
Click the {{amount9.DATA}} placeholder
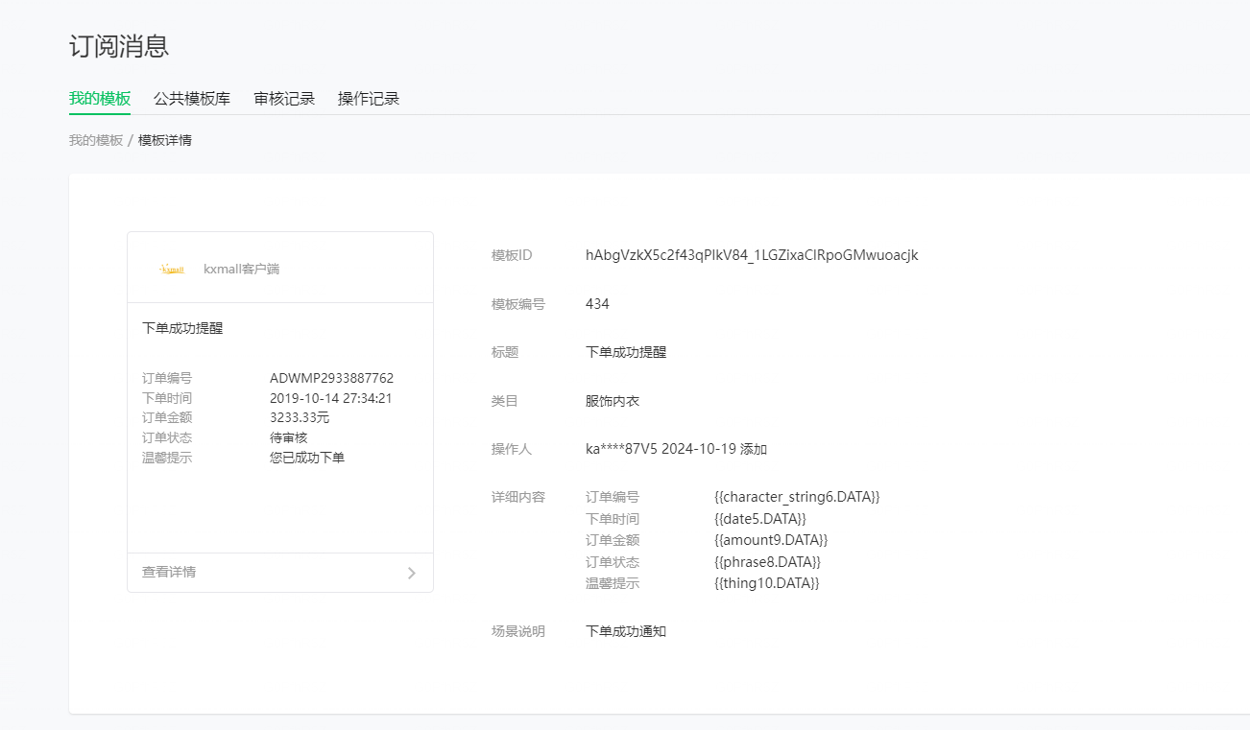[771, 540]
